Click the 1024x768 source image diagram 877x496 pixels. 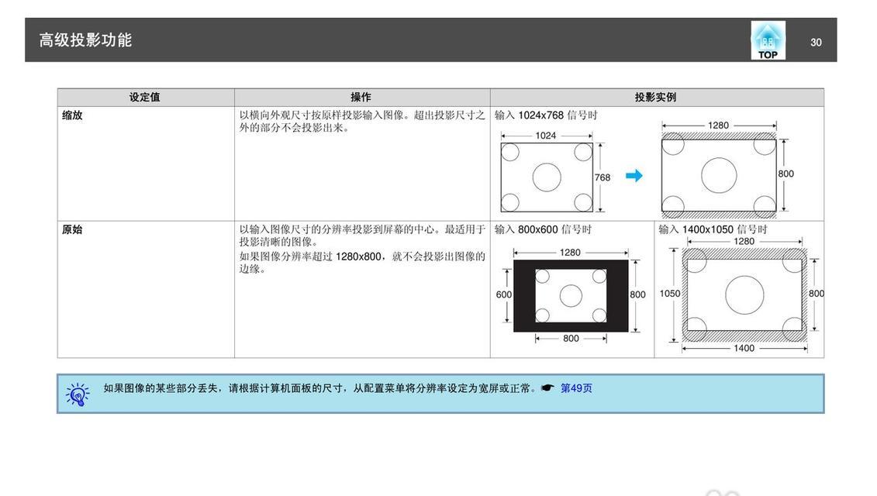tap(547, 177)
